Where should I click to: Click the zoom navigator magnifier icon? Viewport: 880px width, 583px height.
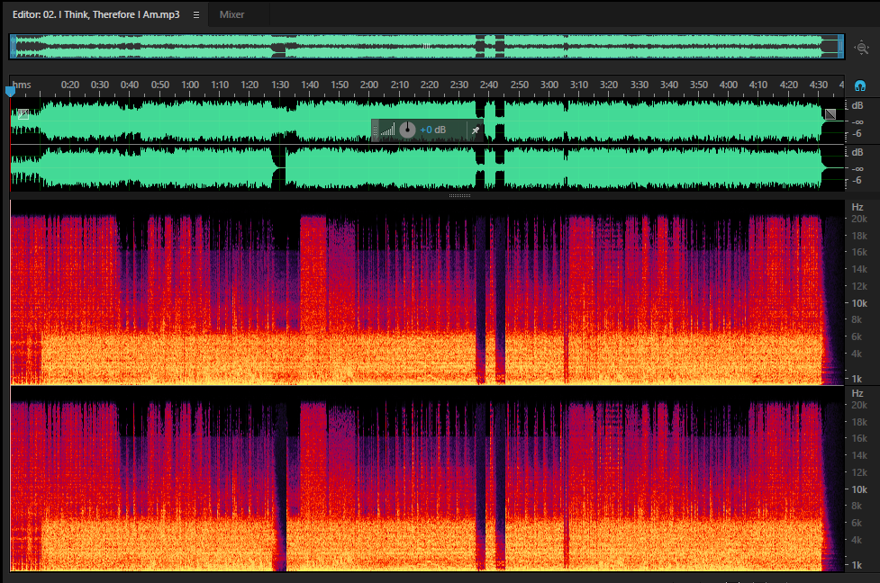[x=861, y=48]
